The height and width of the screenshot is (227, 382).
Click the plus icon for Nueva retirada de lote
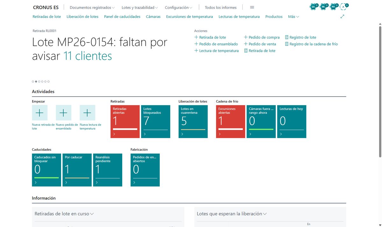(40, 113)
